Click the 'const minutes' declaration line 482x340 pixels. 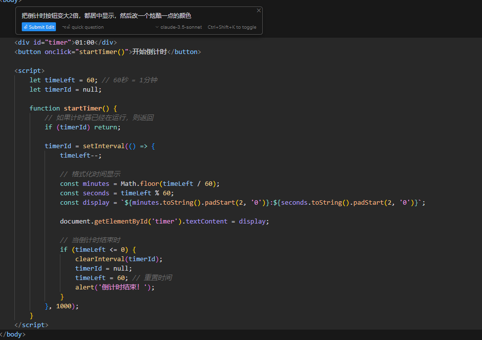coord(140,184)
